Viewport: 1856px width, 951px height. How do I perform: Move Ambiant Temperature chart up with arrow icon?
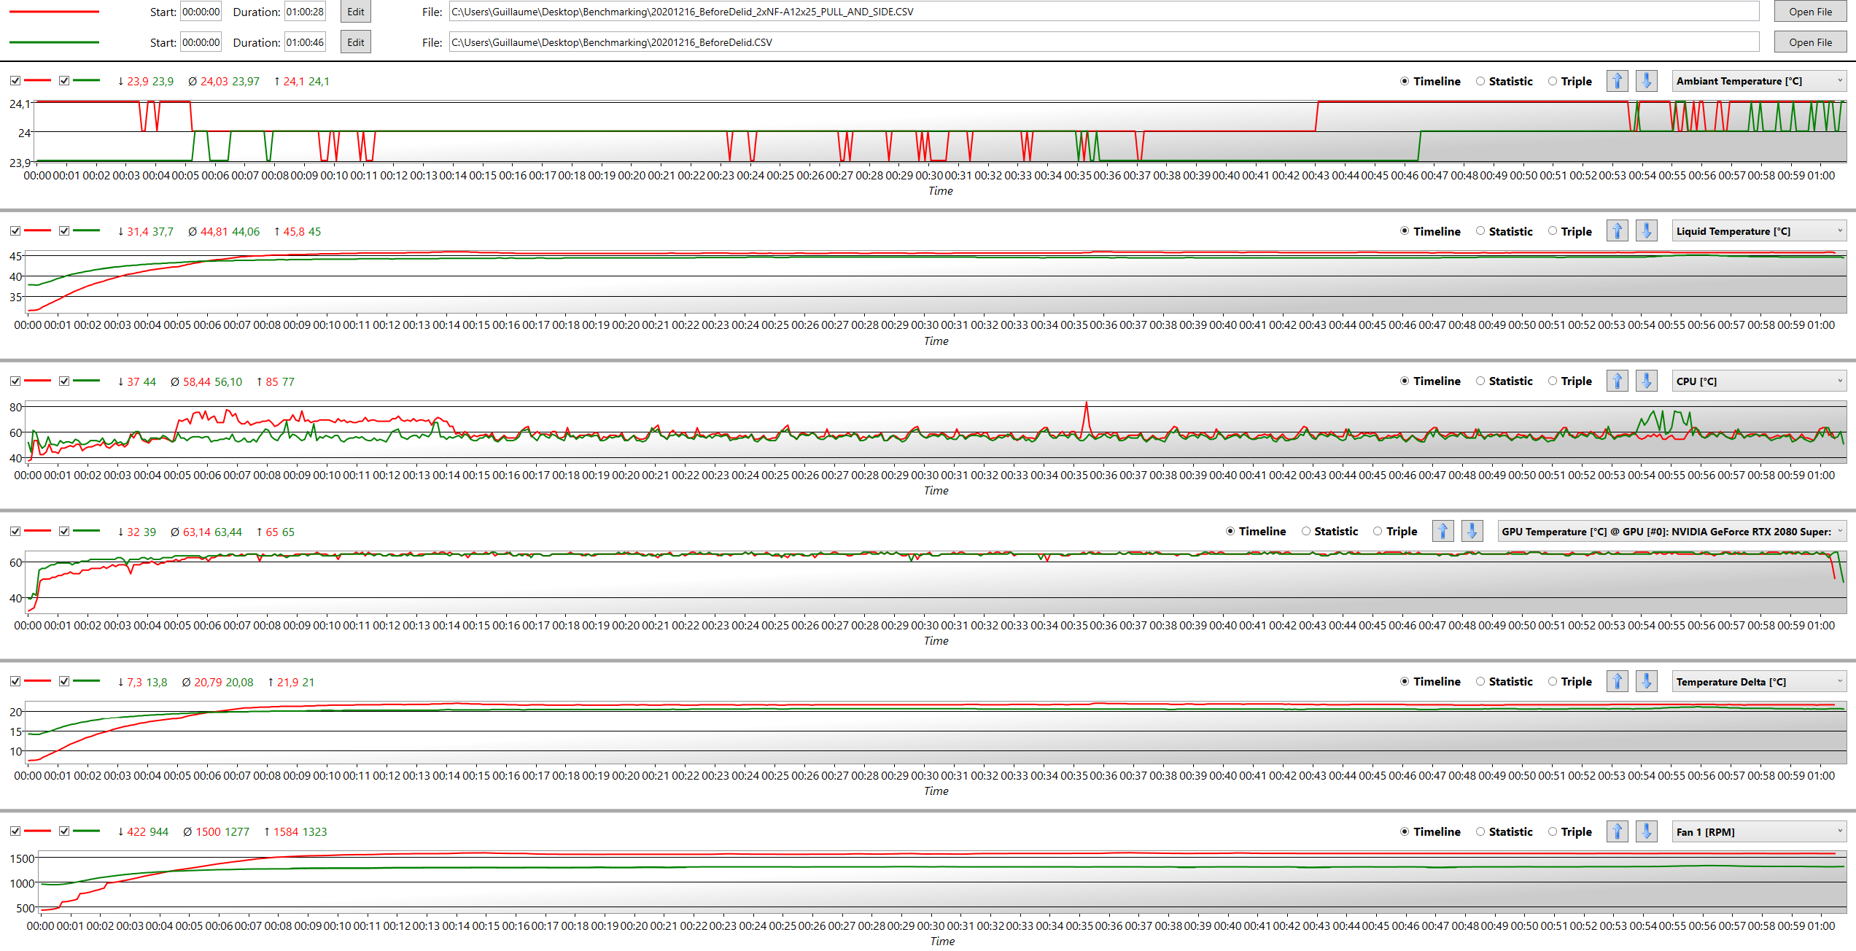[1617, 81]
